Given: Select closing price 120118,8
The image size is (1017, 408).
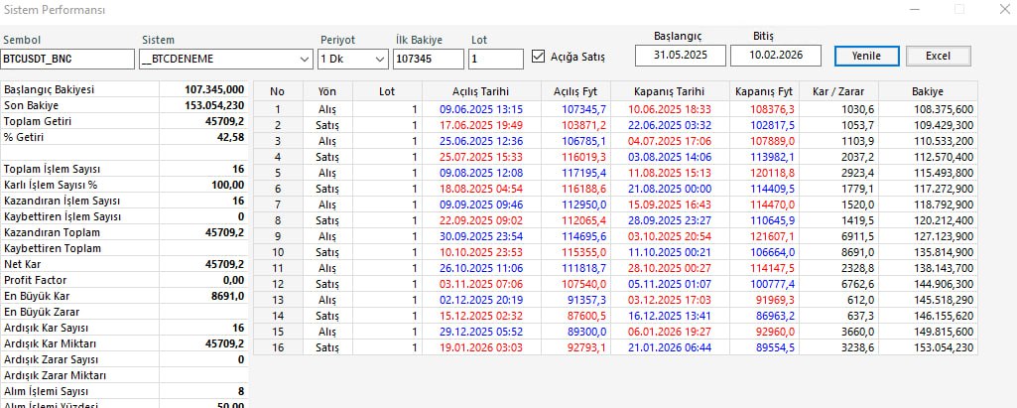Looking at the screenshot, I should (773, 173).
